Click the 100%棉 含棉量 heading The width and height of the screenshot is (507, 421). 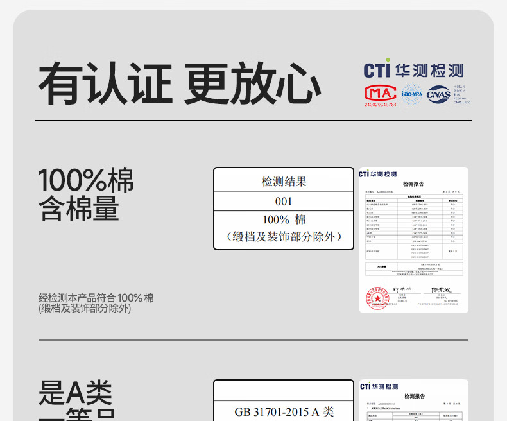point(86,194)
